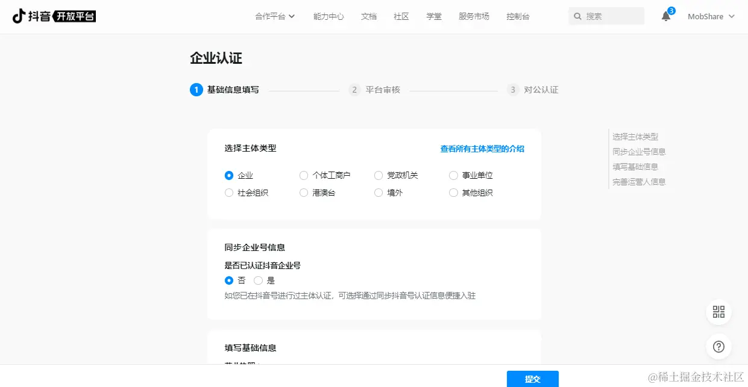
Task: Click the 抖音开放平台 logo
Action: (53, 16)
